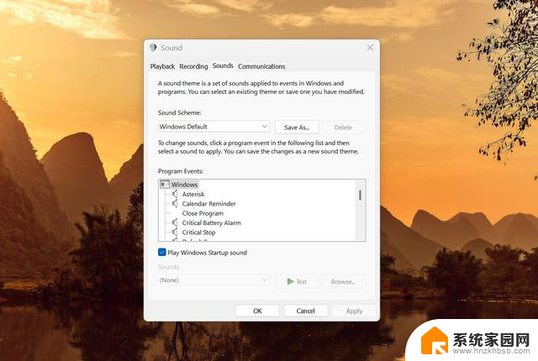Image resolution: width=538 pixels, height=361 pixels.
Task: Click the speaker icon next to Calendar Reminder
Action: pyautogui.click(x=175, y=203)
